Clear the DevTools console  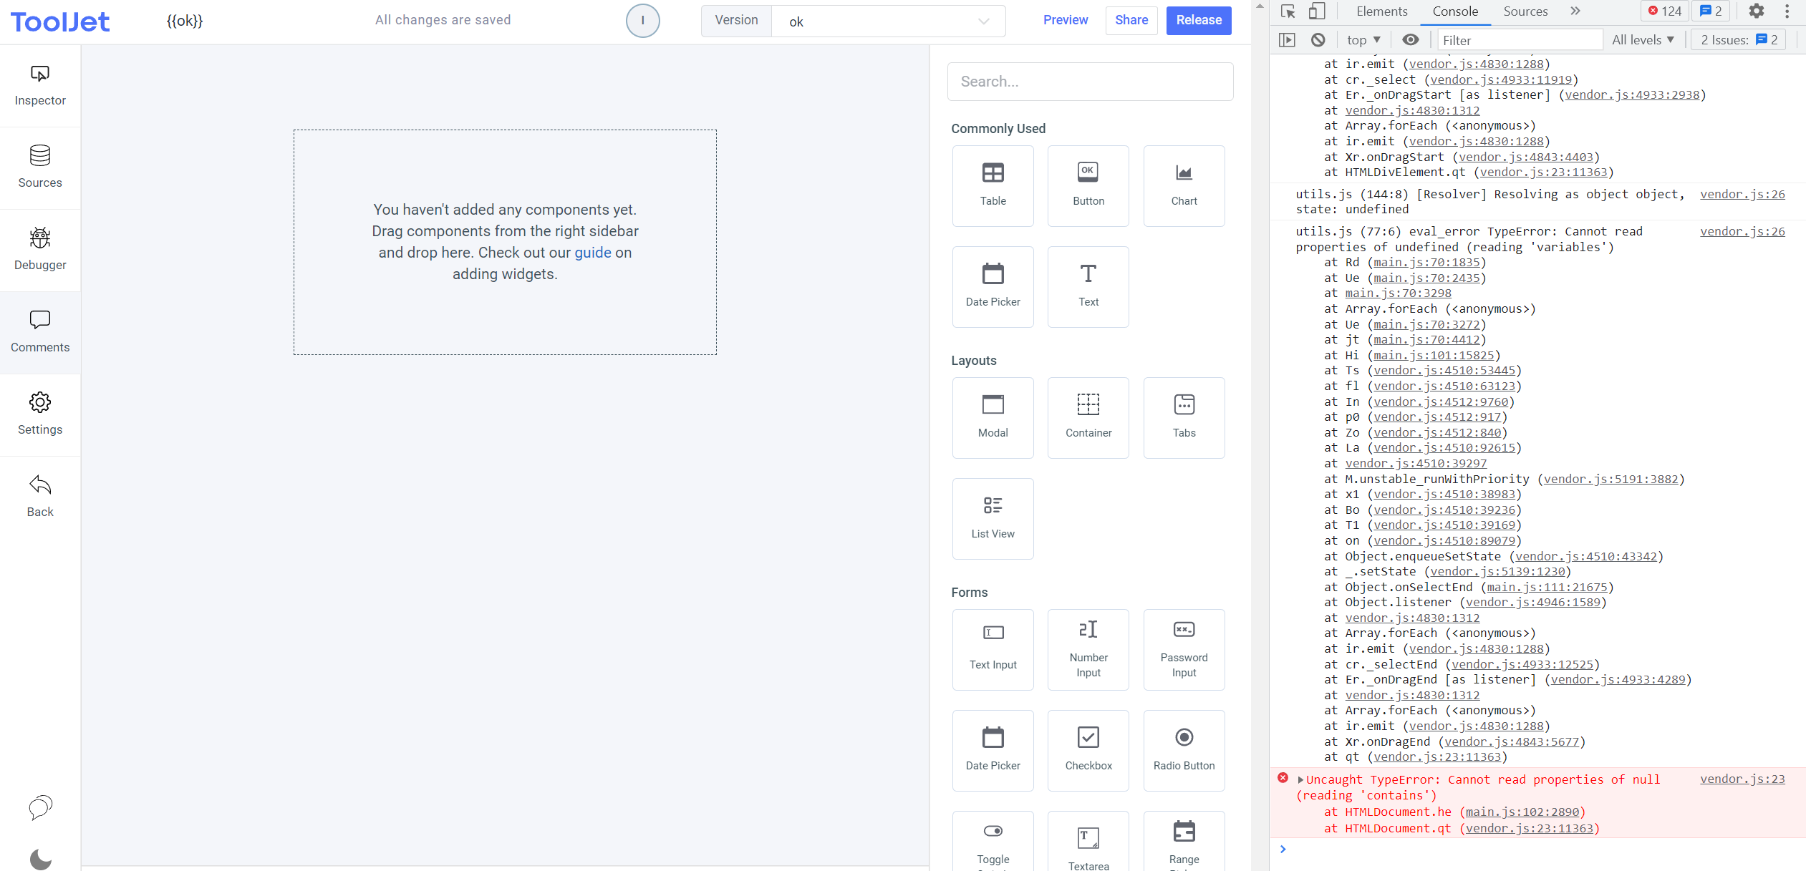point(1318,39)
